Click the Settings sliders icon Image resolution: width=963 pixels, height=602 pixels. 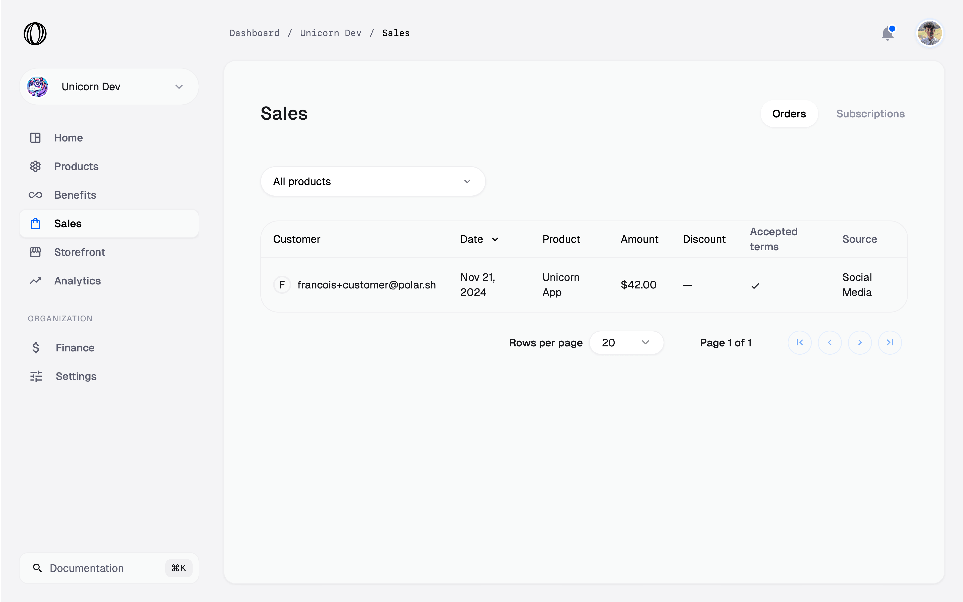[36, 376]
